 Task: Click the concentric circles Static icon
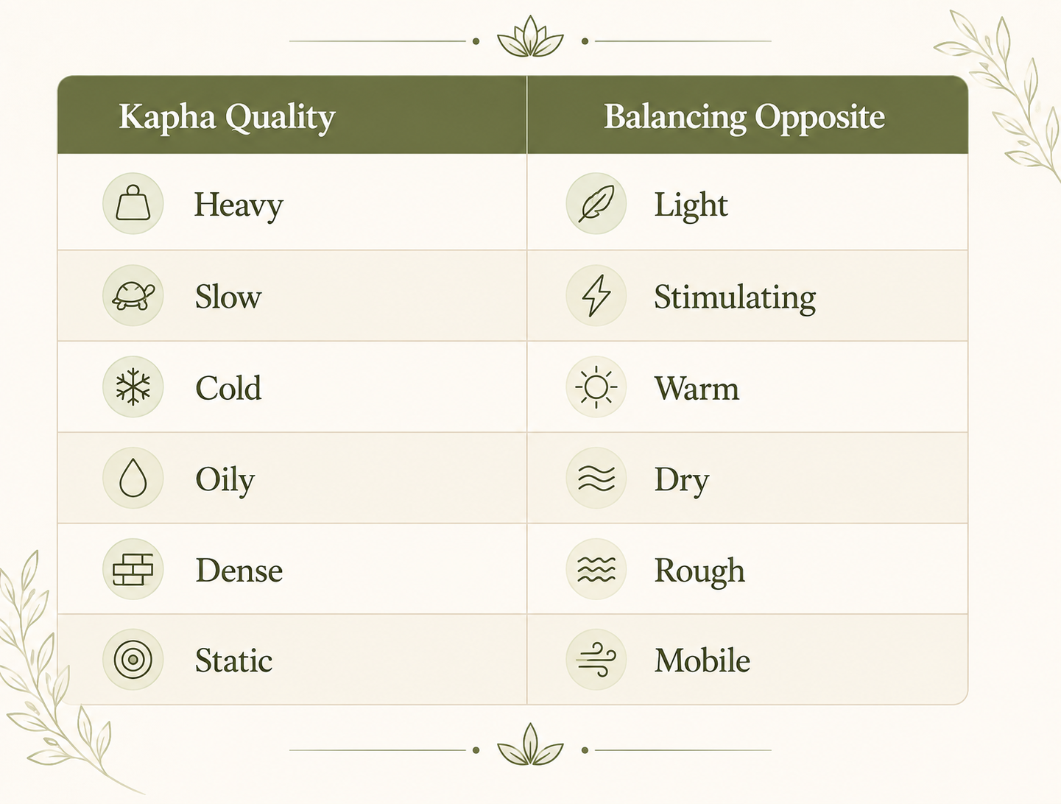pos(133,660)
